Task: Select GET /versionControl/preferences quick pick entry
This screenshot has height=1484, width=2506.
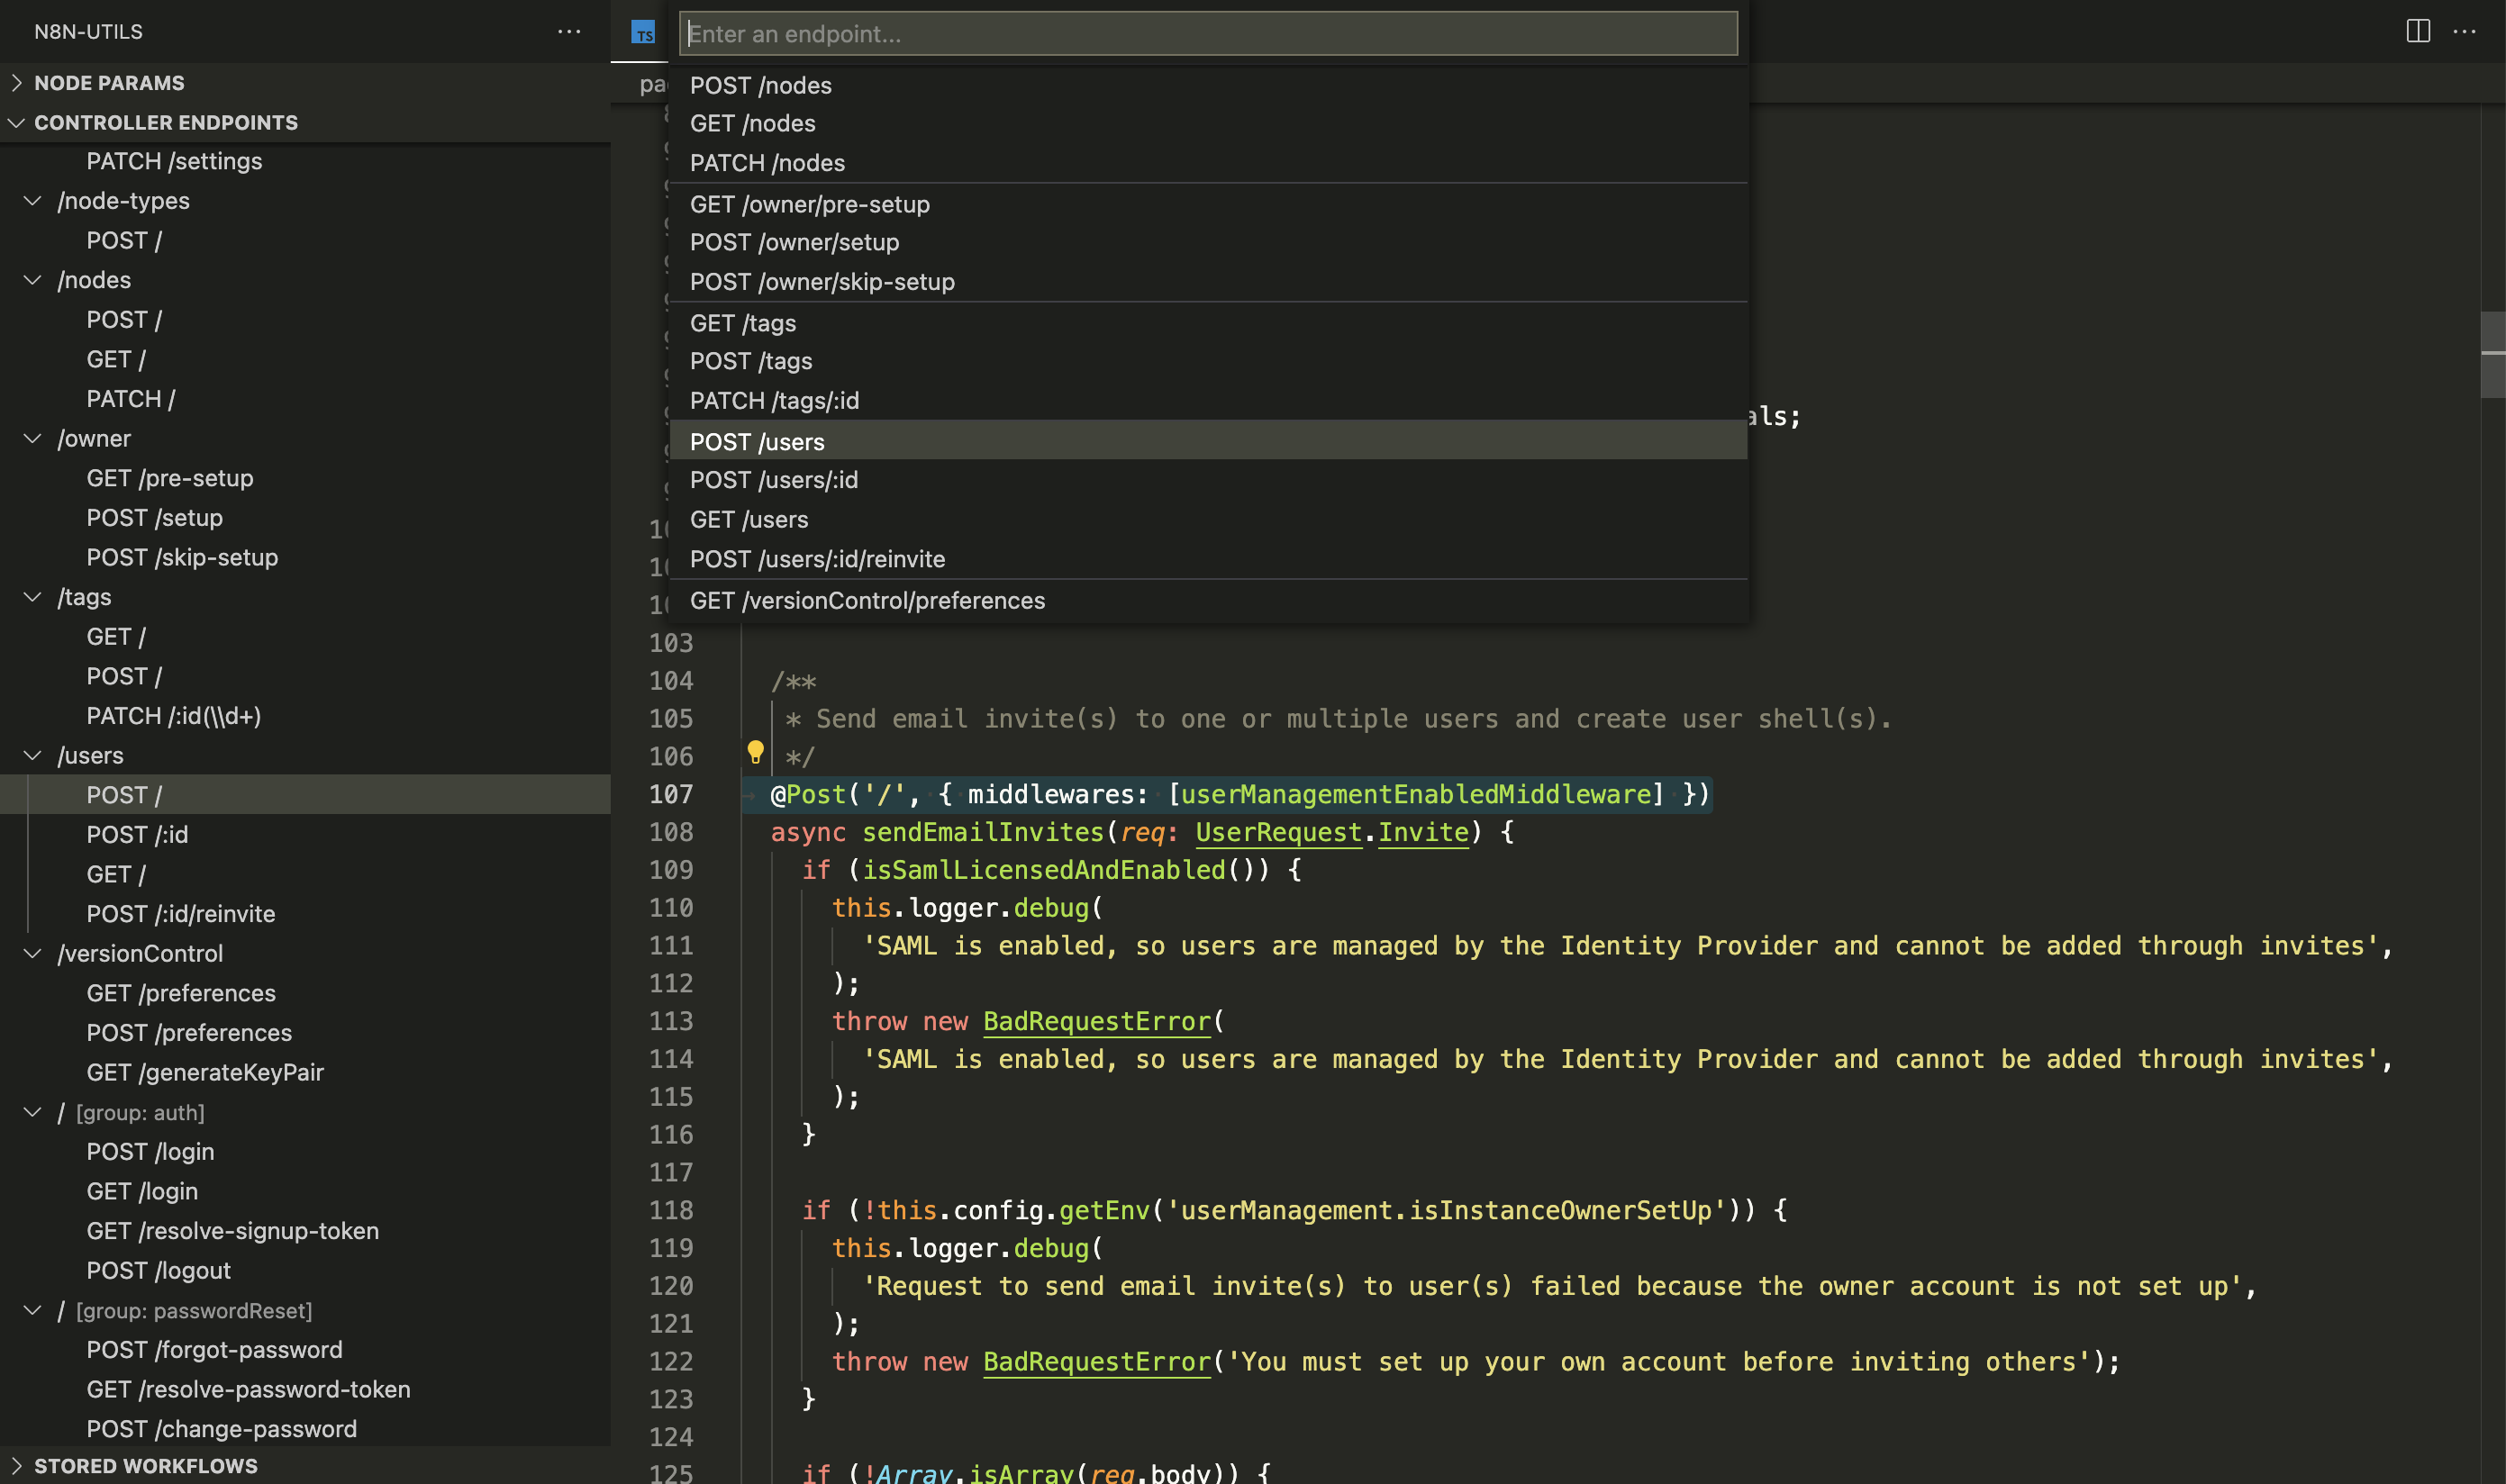Action: pos(867,601)
